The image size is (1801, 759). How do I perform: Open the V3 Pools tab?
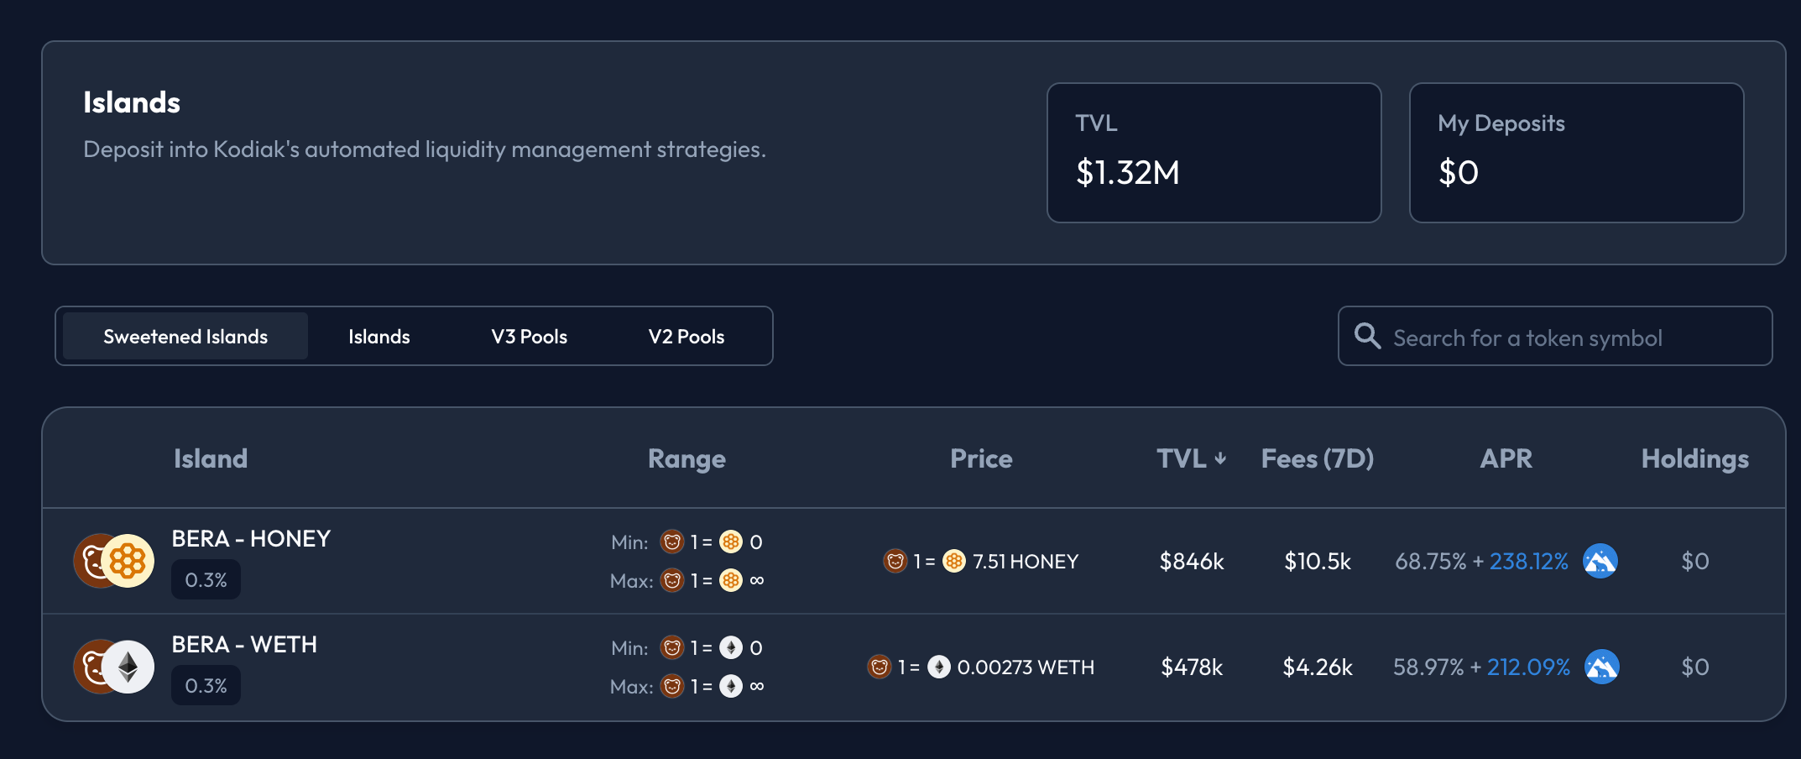[x=530, y=337]
